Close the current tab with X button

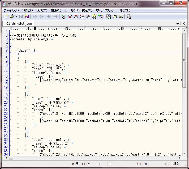click(x=183, y=24)
